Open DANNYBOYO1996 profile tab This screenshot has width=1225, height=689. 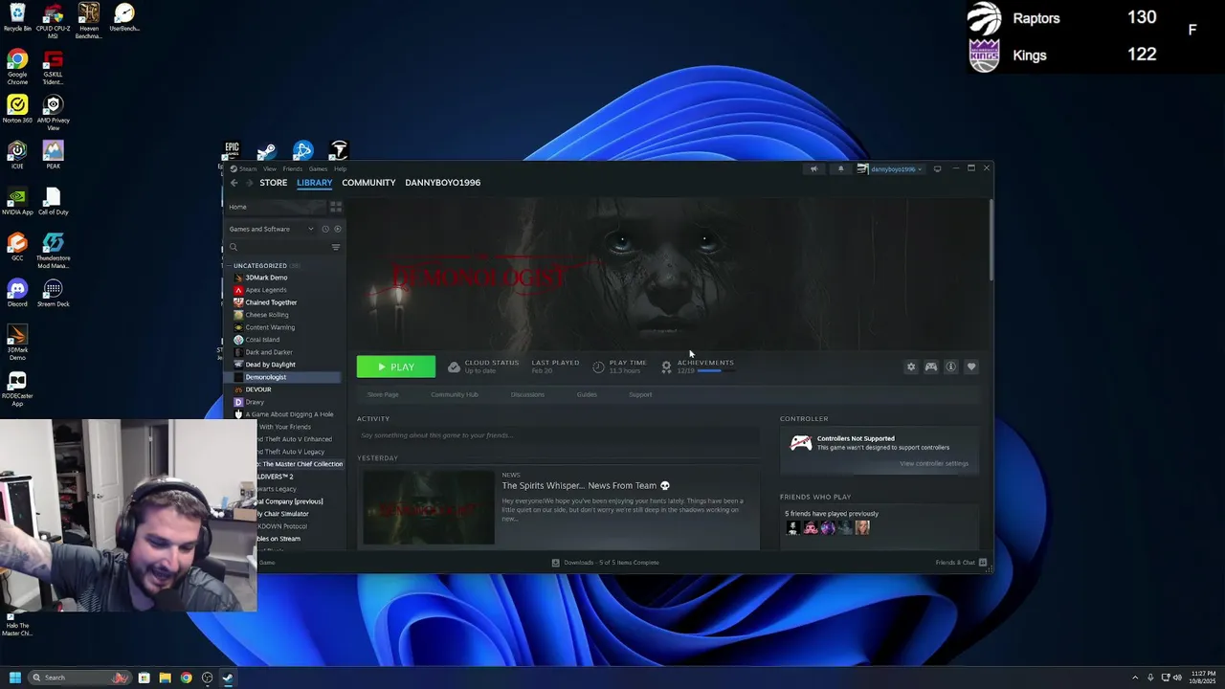(x=442, y=183)
